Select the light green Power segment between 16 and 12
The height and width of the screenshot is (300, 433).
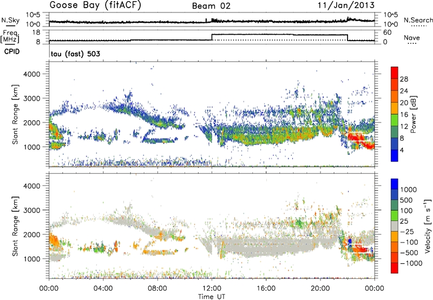tap(395, 120)
